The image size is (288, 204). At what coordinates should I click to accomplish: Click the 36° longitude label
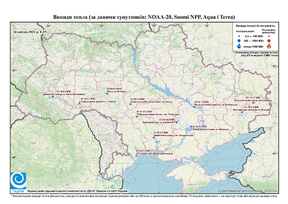207,25
